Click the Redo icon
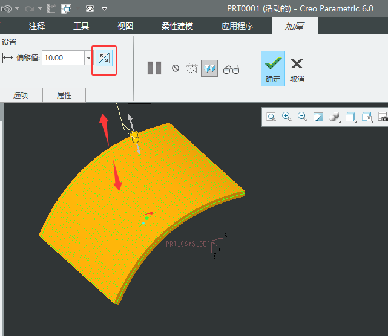Image resolution: width=388 pixels, height=336 pixels. 30,9
